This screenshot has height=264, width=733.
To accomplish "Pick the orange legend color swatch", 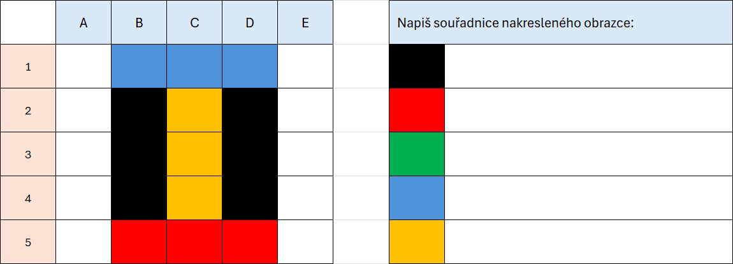I will click(417, 242).
